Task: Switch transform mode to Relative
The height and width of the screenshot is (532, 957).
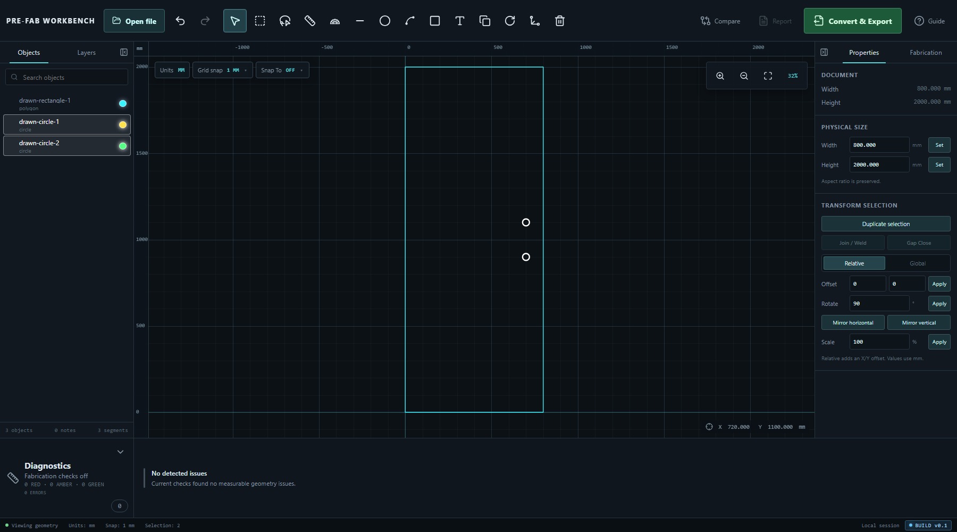Action: pyautogui.click(x=854, y=263)
